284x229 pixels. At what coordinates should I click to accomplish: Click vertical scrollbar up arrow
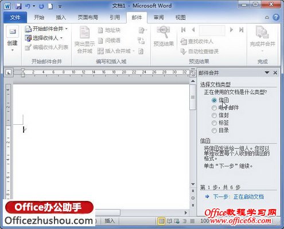click(193, 81)
